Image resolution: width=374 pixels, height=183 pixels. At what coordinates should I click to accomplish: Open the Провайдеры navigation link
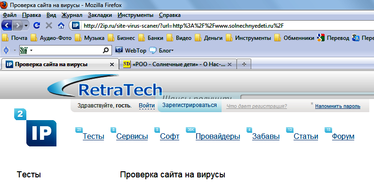(x=218, y=137)
